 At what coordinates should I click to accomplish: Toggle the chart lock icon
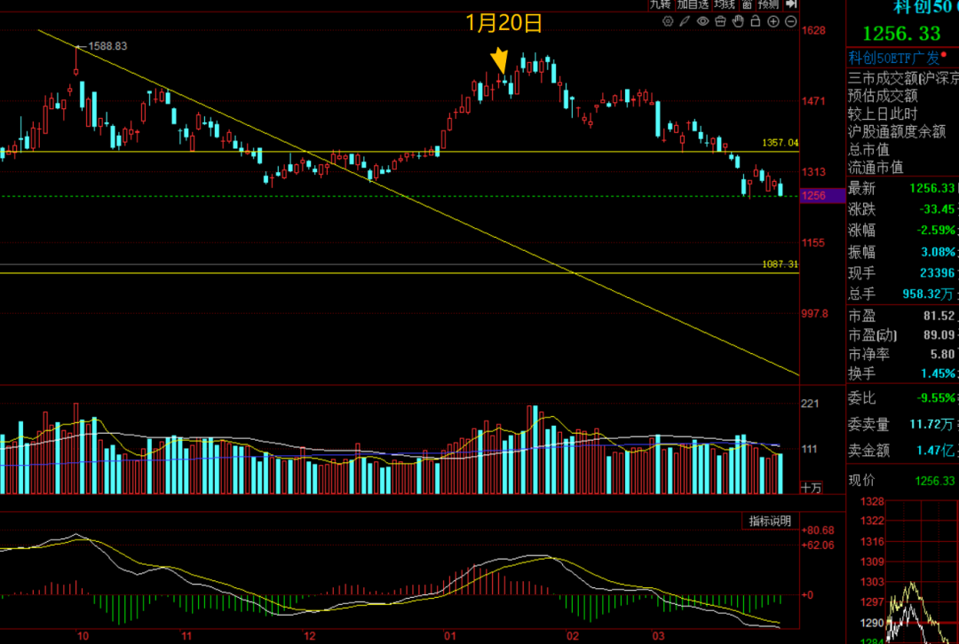coord(756,20)
